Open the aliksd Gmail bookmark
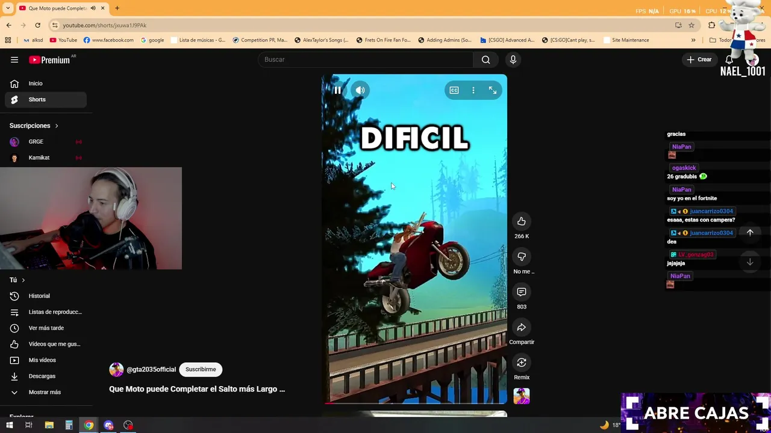Viewport: 771px width, 433px height. (x=33, y=40)
